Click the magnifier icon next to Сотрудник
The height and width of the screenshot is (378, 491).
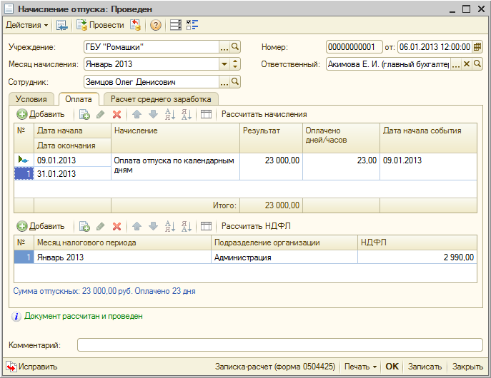tap(235, 82)
